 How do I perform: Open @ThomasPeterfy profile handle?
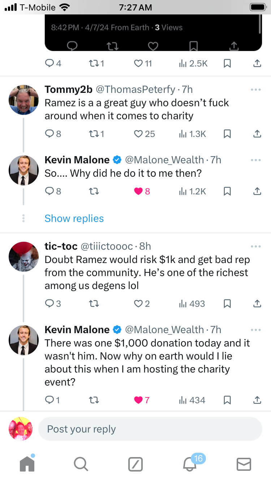pyautogui.click(x=135, y=89)
